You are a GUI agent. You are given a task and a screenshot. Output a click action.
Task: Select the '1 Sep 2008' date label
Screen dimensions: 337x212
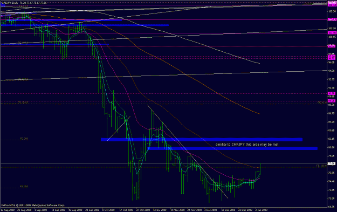coord(41,210)
